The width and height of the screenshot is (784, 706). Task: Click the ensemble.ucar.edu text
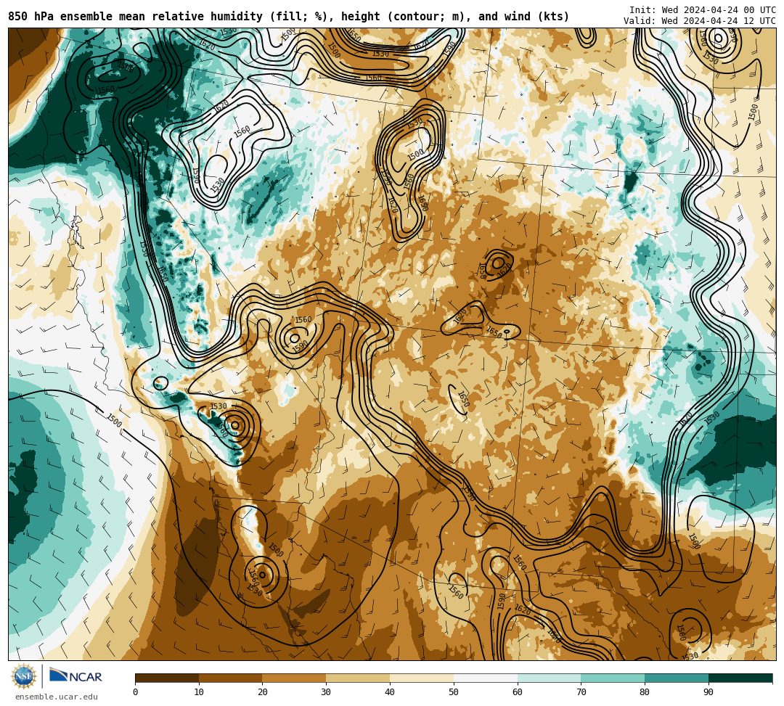click(57, 697)
